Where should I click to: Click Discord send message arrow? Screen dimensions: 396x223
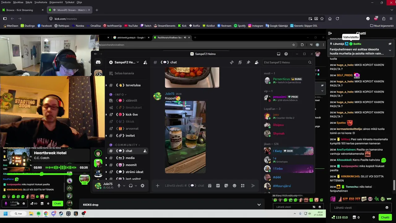coord(253,186)
